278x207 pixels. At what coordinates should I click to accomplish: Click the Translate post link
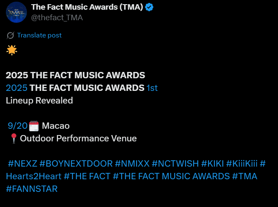(x=40, y=35)
